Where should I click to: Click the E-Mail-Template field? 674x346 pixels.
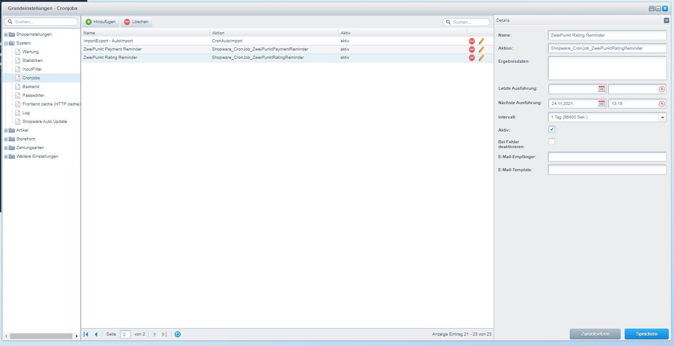tap(607, 170)
